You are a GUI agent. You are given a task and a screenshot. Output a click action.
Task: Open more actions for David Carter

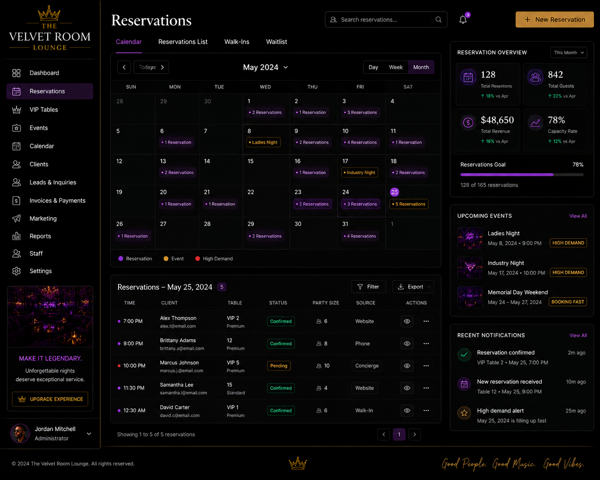(426, 410)
